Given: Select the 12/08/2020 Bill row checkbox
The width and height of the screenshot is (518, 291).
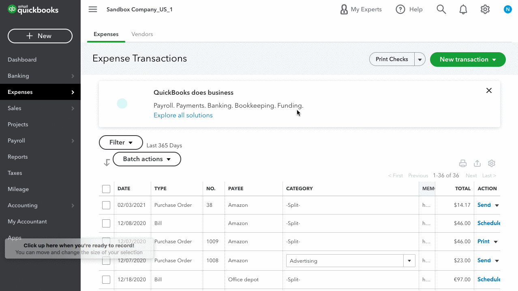Looking at the screenshot, I should pyautogui.click(x=106, y=223).
